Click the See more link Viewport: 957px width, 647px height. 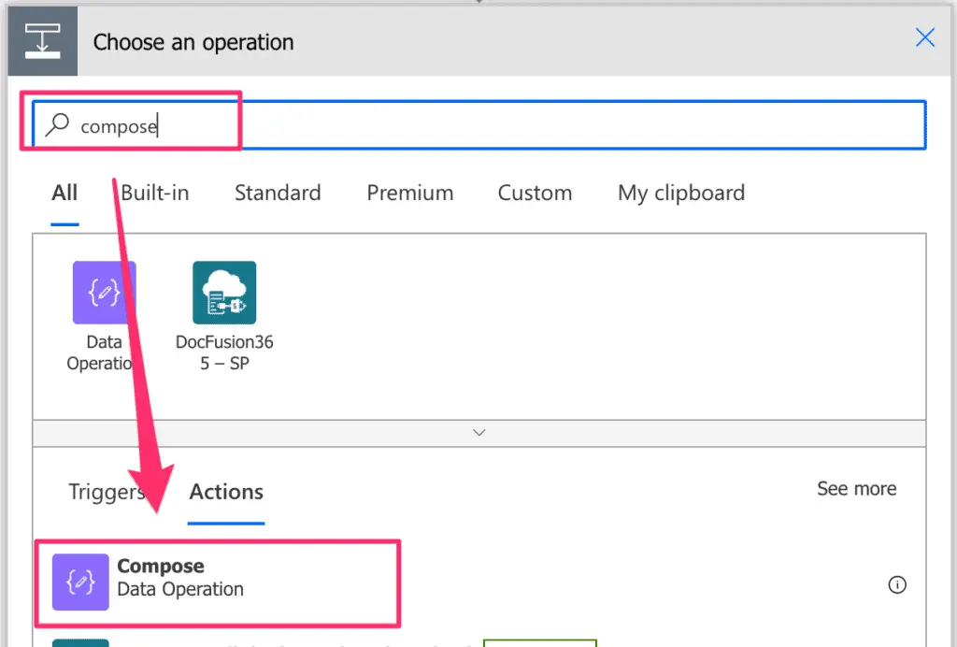click(856, 488)
